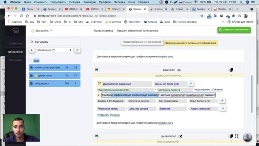Expand директолог group fullscreen icon
The height and width of the screenshot is (146, 259).
[x=236, y=136]
